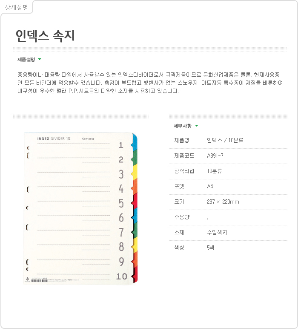Click the 인덱스 속지 page heading
Screen dimensions: 298x334
[x=45, y=35]
